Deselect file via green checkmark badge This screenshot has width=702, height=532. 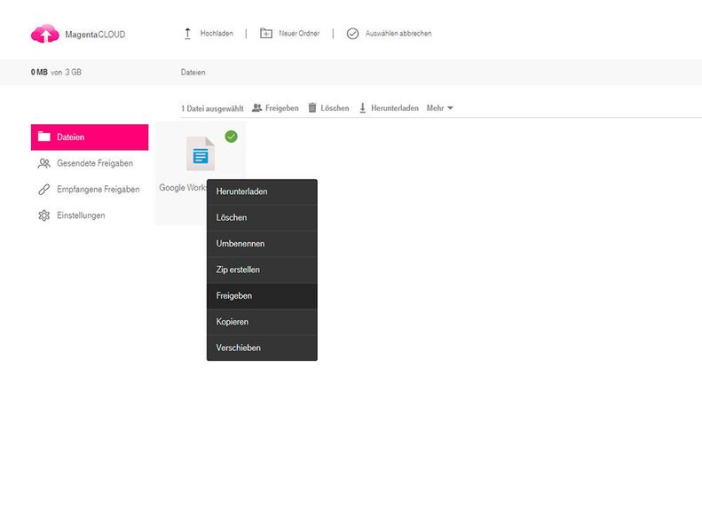231,137
